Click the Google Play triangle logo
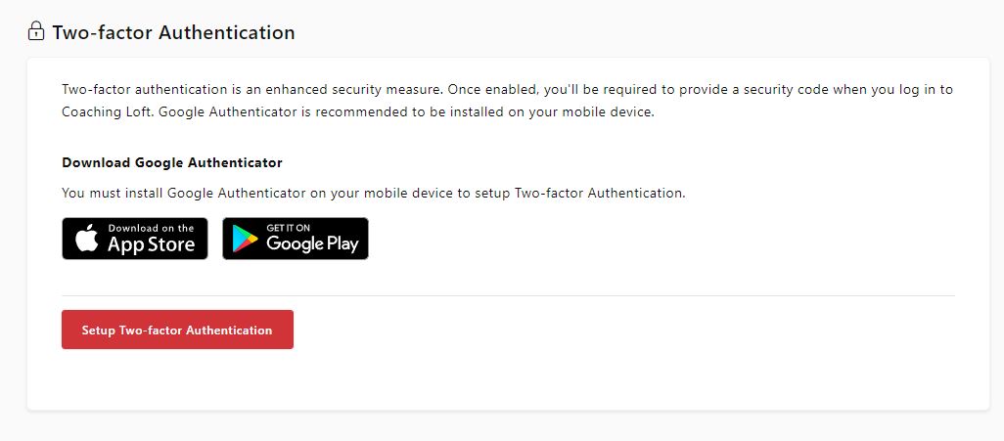 [x=246, y=240]
